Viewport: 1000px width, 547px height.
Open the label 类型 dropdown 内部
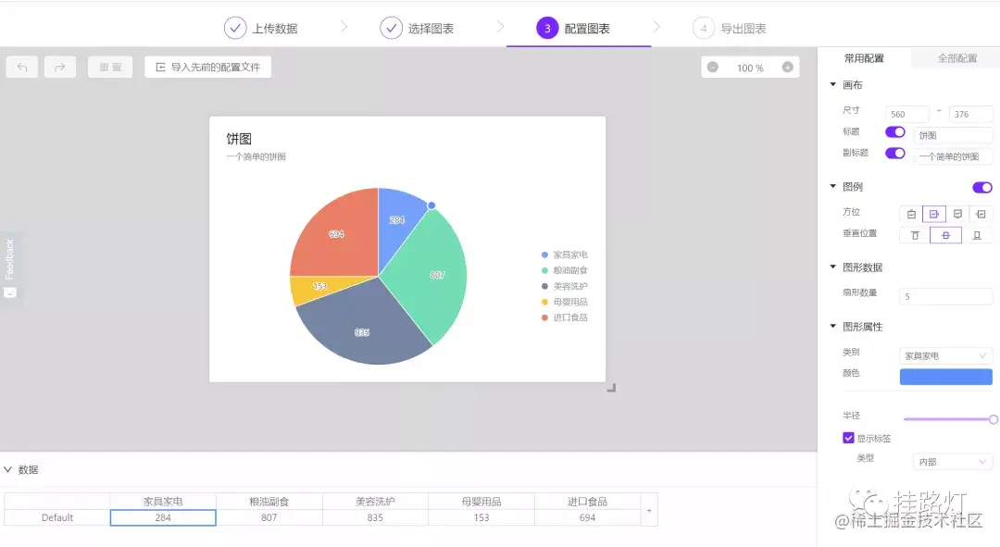click(x=953, y=462)
